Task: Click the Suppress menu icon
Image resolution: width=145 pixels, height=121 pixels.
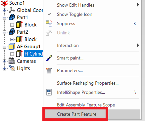Action: [x=49, y=23]
